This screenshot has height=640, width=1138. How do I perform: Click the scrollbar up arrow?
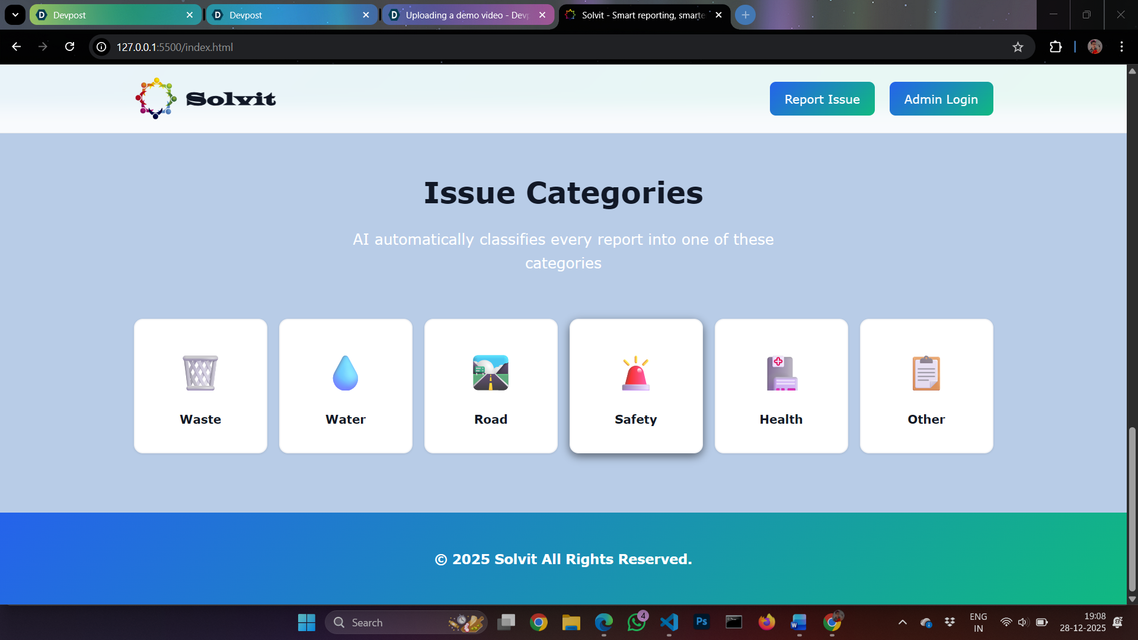(x=1132, y=71)
